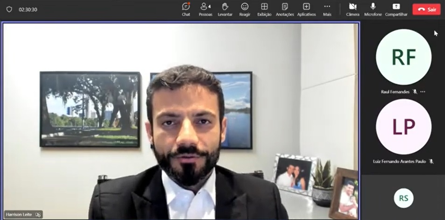Turn on the Câmera
The image size is (445, 220).
point(353,9)
